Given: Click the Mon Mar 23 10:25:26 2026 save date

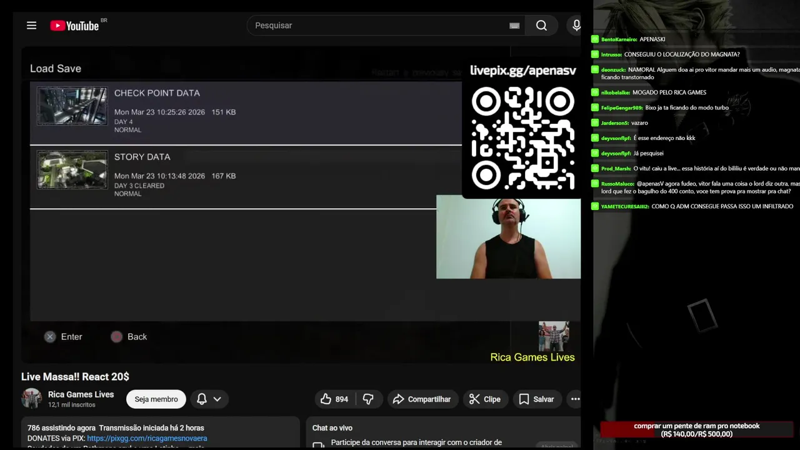Looking at the screenshot, I should point(159,112).
